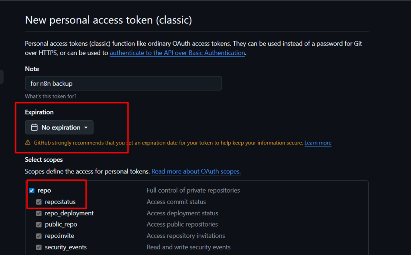Click the caret arrow beside No expiration
411x255 pixels.
(86, 127)
